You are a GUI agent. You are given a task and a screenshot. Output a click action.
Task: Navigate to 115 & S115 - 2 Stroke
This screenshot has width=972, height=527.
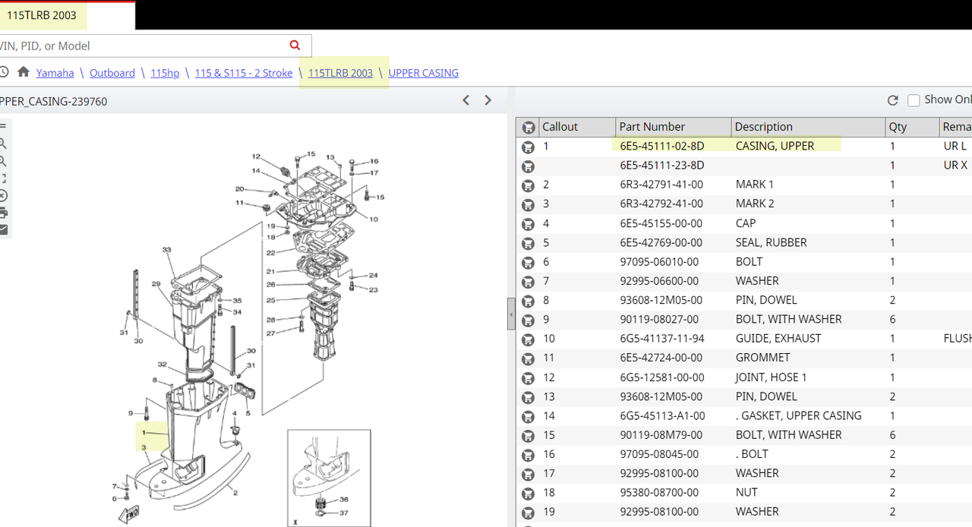pos(244,73)
